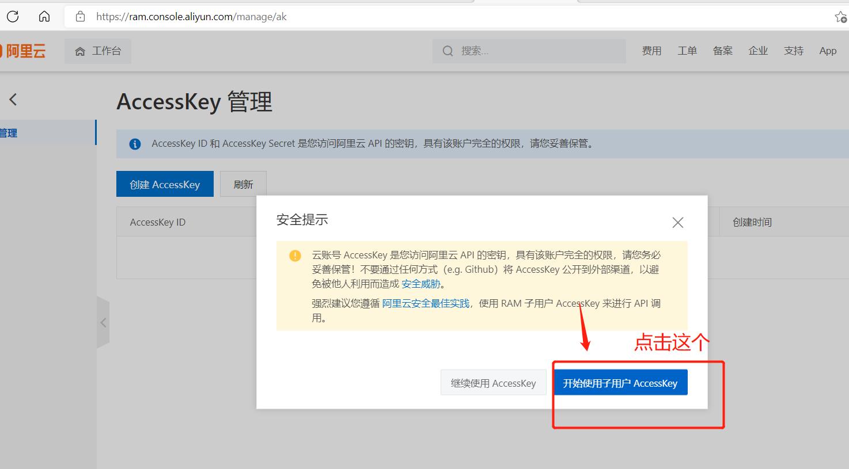The height and width of the screenshot is (469, 849).
Task: Click the search box labeled 搜索
Action: click(529, 51)
